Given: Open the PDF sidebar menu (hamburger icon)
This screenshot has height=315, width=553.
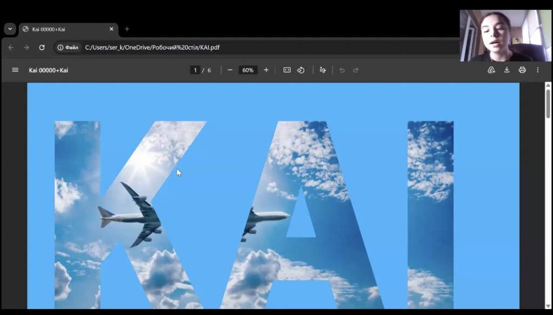Looking at the screenshot, I should 15,70.
